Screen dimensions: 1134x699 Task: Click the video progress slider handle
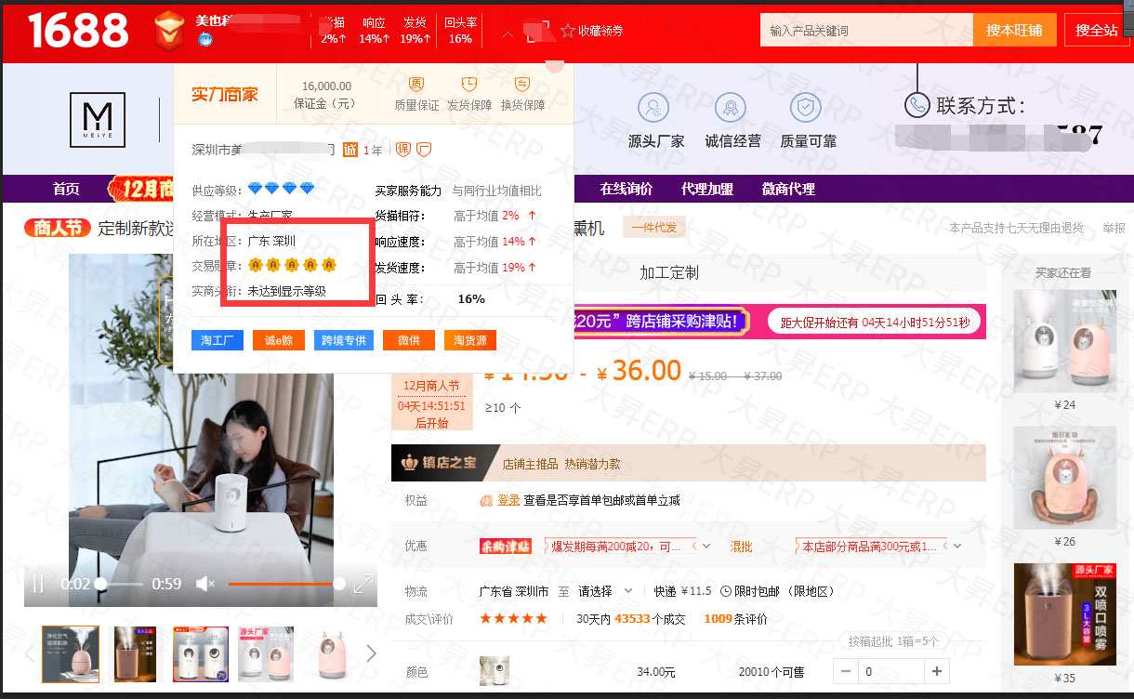tap(100, 584)
